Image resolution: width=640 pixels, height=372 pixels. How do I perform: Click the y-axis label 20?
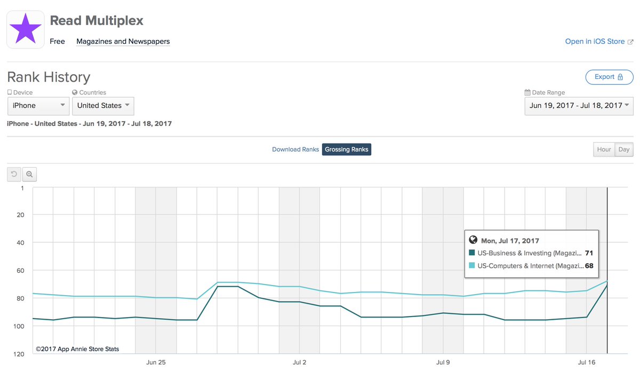pos(21,215)
